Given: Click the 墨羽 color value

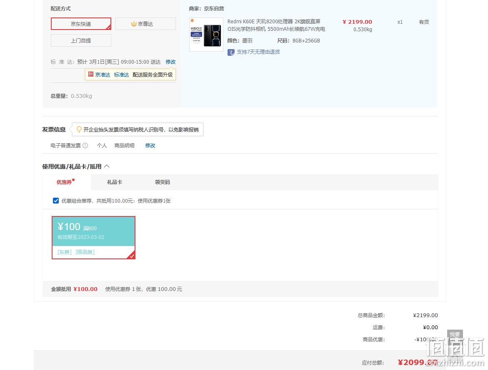Looking at the screenshot, I should [247, 41].
